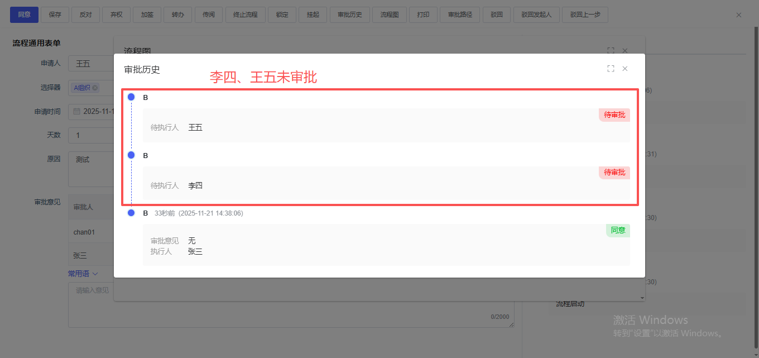Click the 待审批 status tag for 王五
Screen dimensions: 759x358
(x=614, y=115)
